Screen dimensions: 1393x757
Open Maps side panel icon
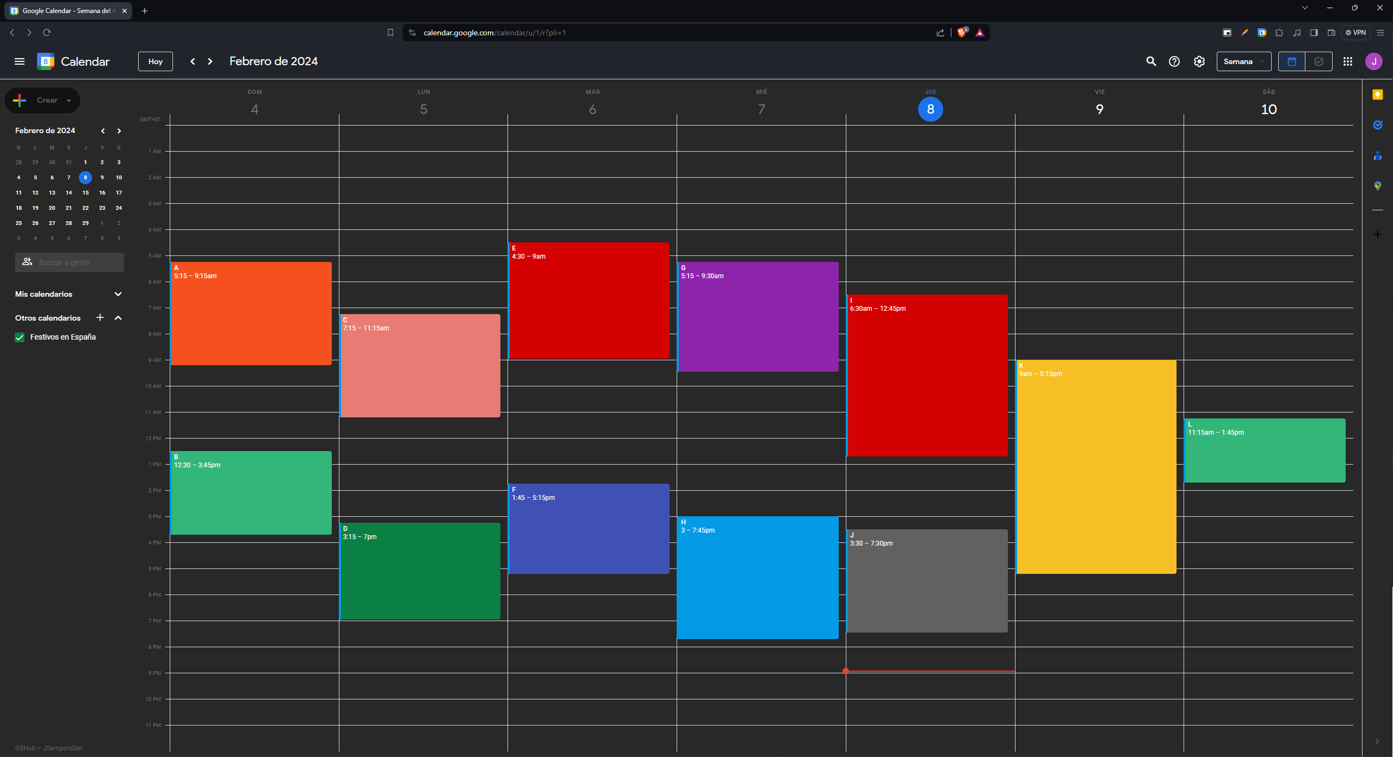[1378, 186]
